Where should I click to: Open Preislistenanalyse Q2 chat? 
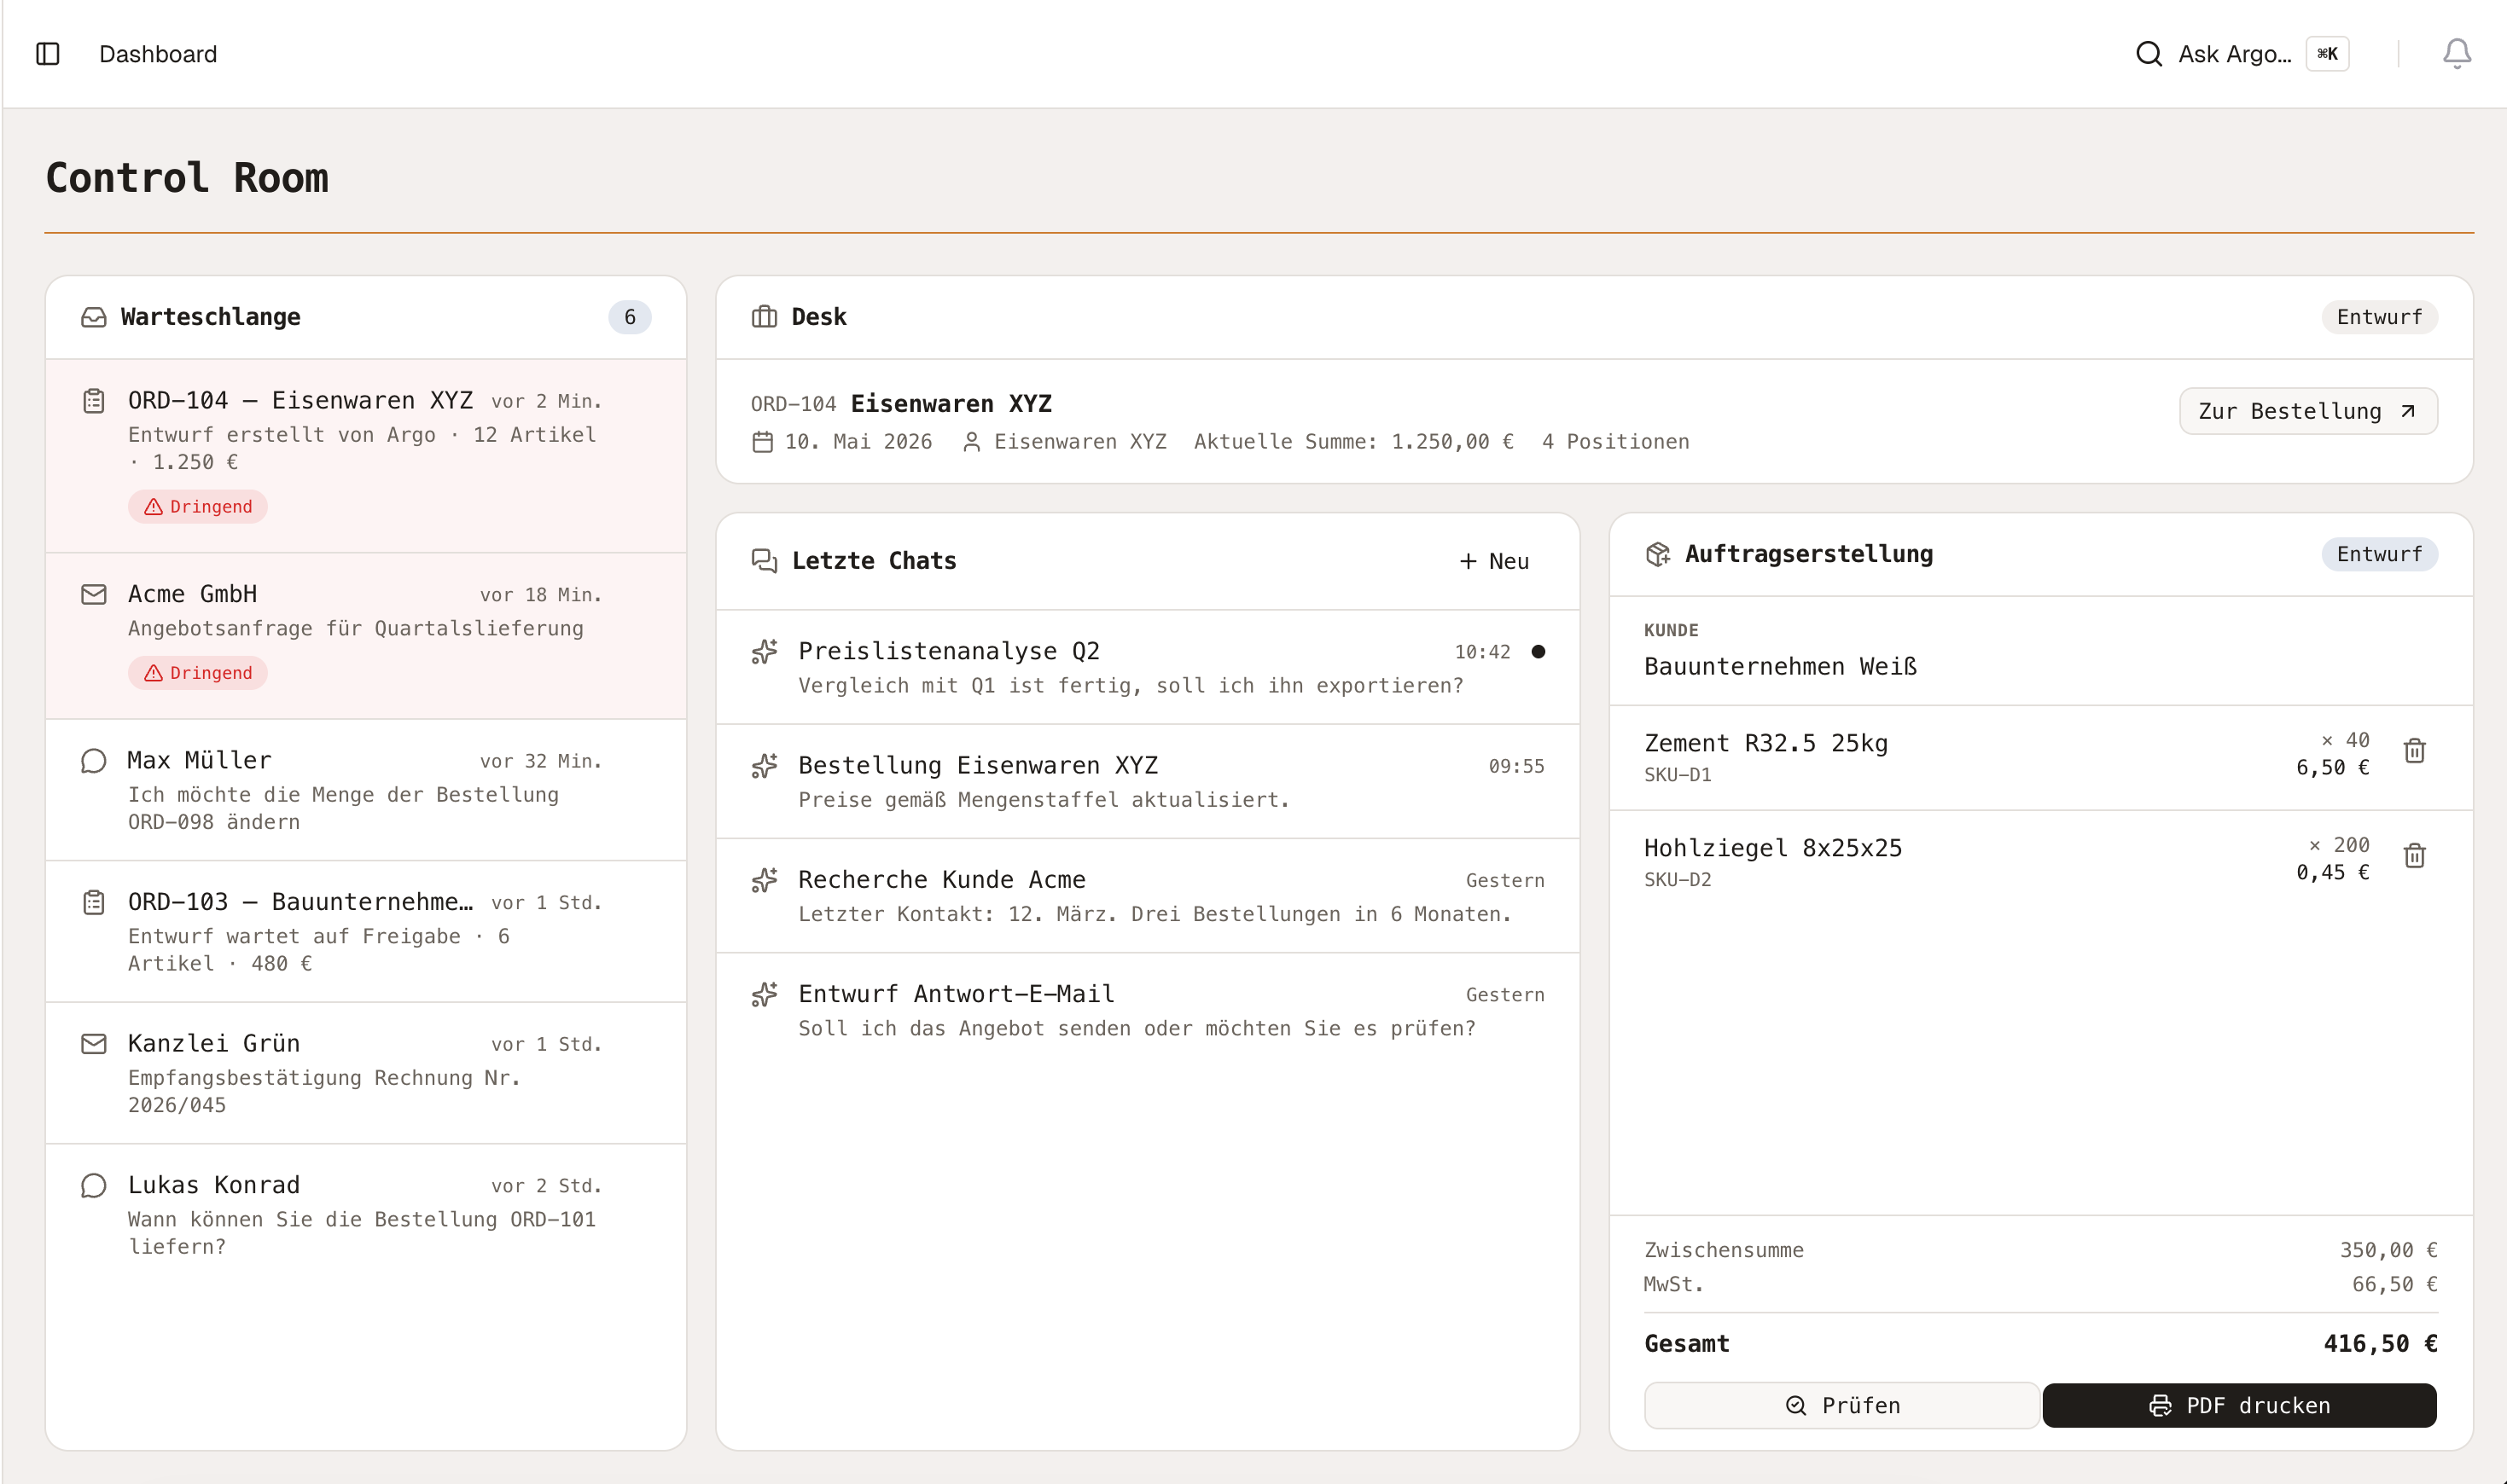1148,667
